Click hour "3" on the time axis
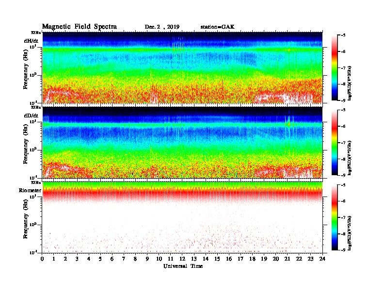The width and height of the screenshot is (384, 297). (77, 259)
